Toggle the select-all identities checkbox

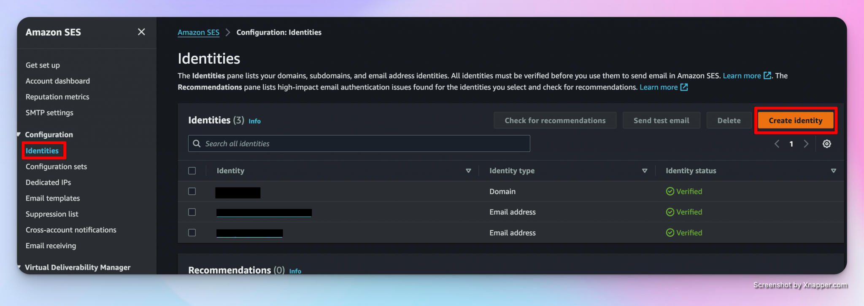point(192,171)
